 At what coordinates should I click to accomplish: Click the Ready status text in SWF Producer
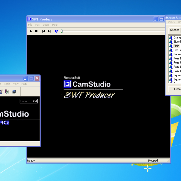point(31,161)
